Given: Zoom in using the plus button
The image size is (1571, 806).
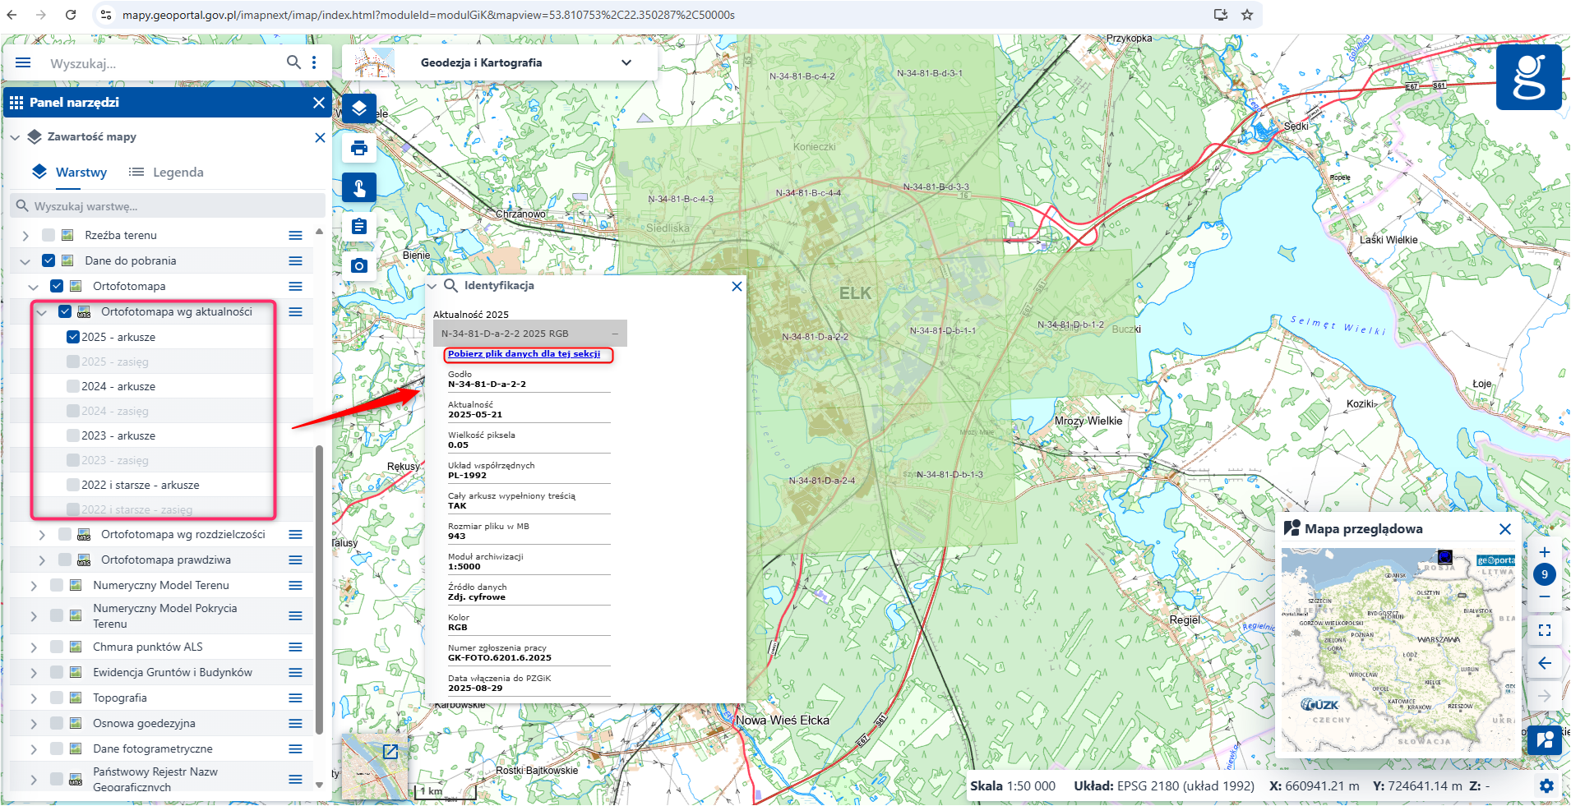Looking at the screenshot, I should [1544, 552].
